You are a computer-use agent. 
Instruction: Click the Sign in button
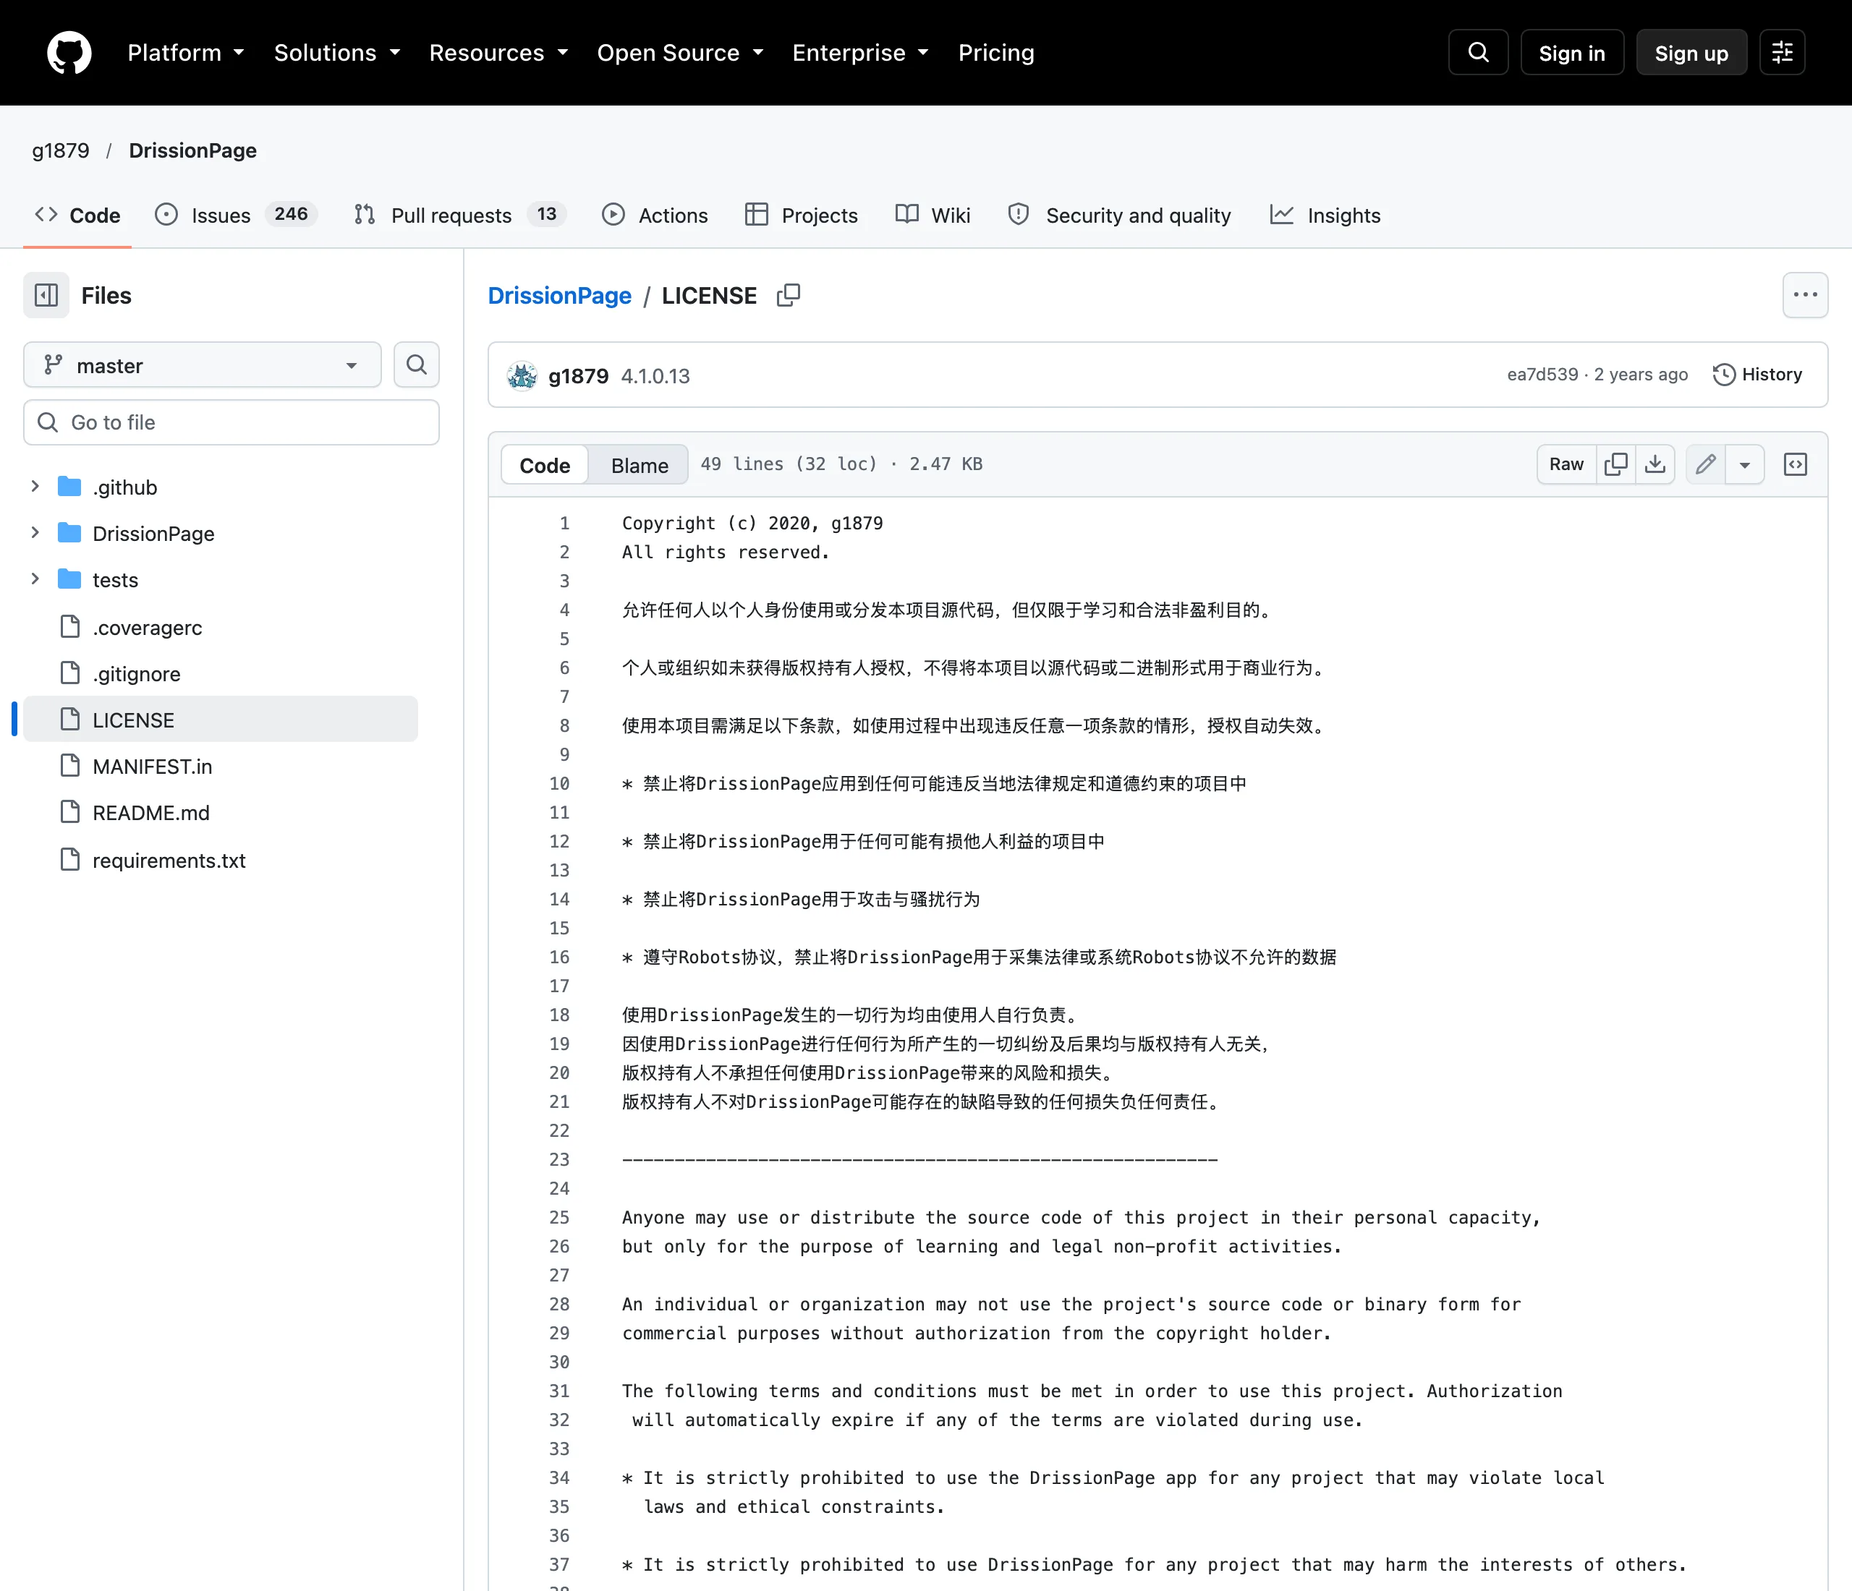(1571, 53)
